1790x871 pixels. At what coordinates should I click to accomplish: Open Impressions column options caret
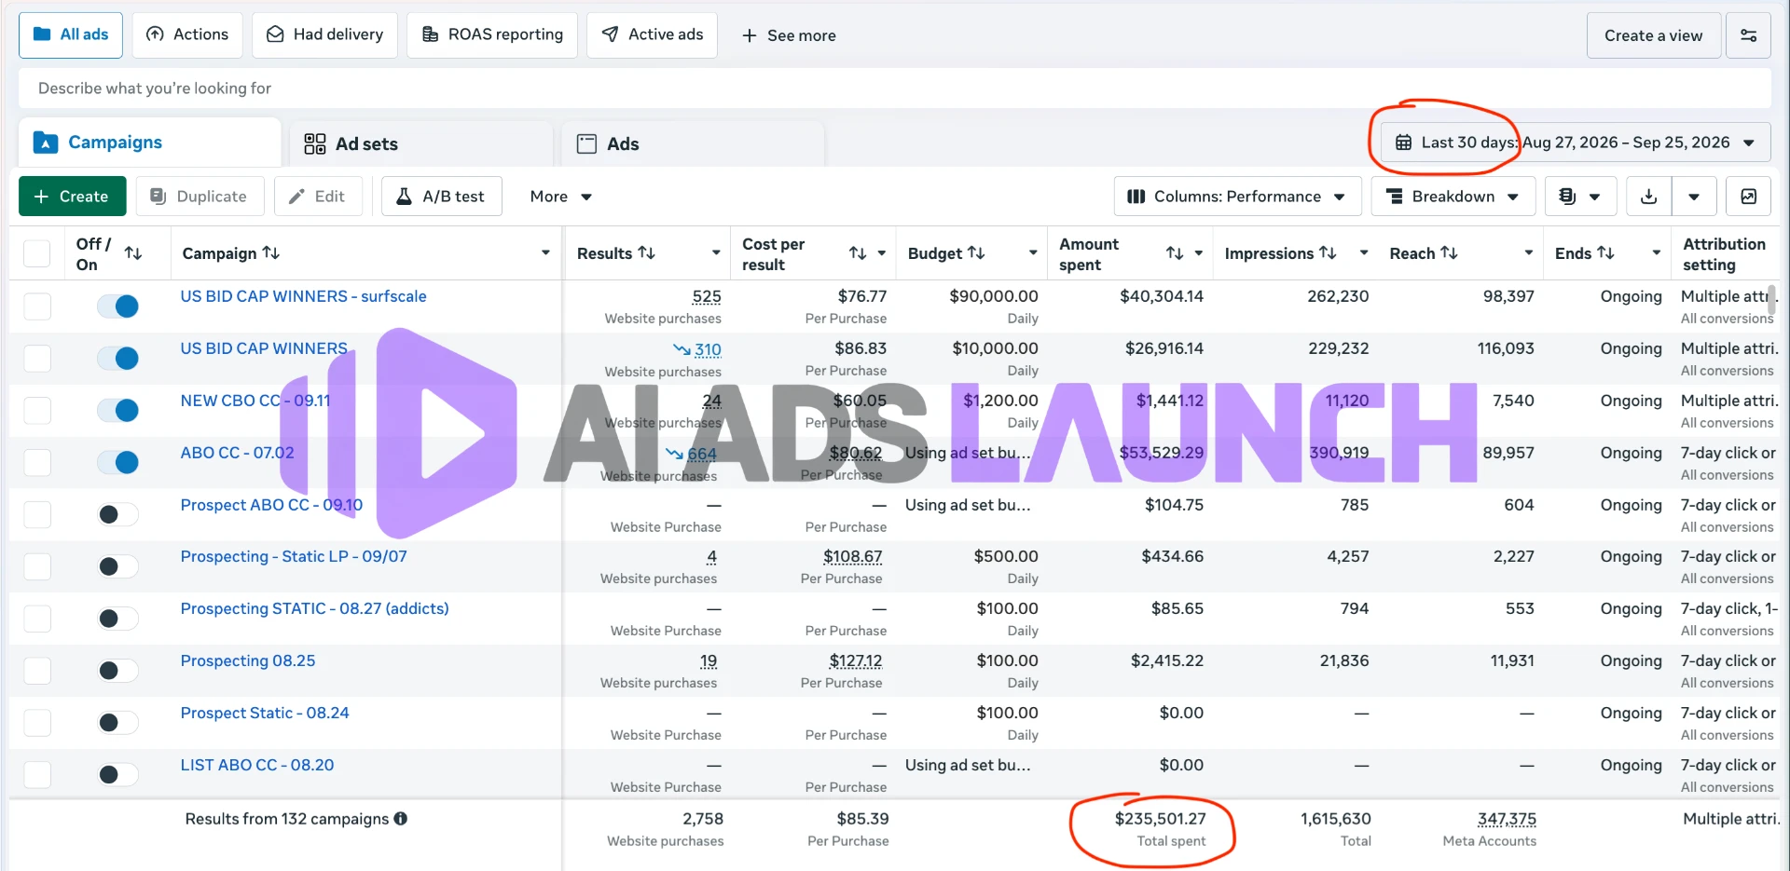pos(1364,253)
